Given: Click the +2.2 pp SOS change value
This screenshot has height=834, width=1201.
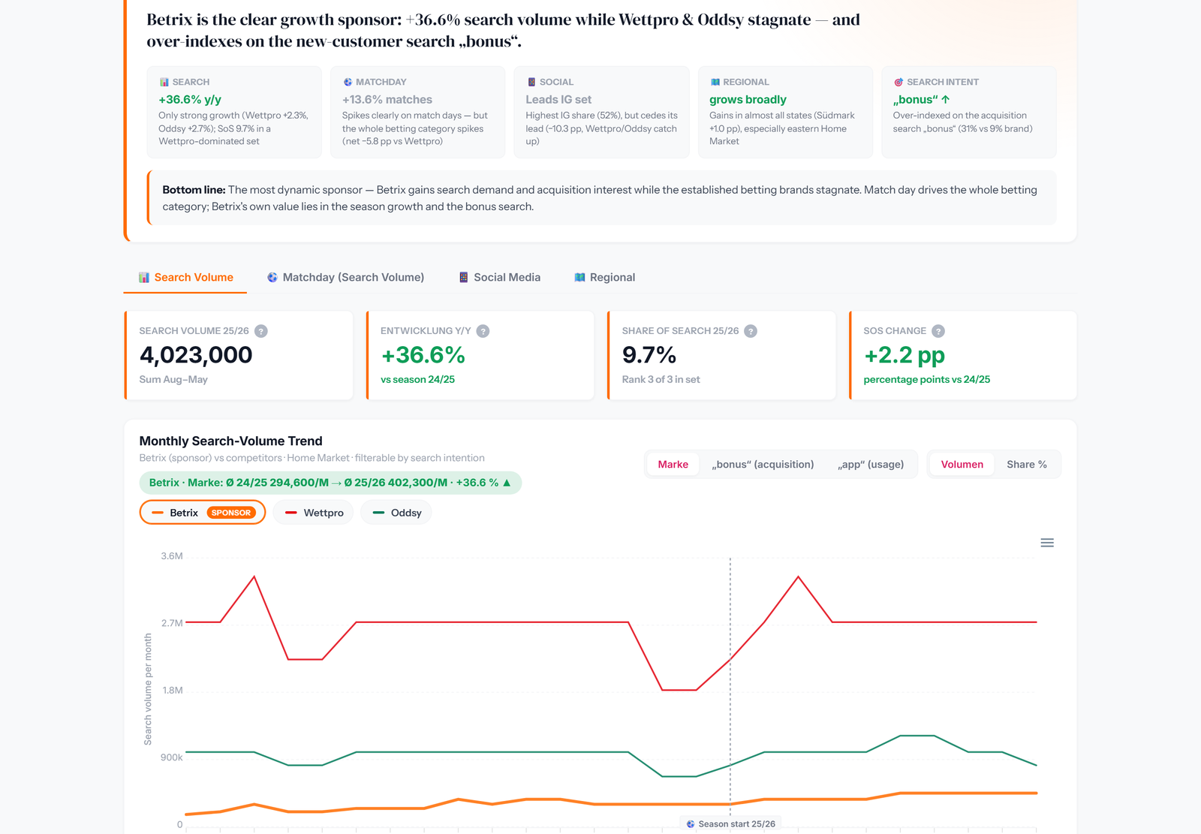Looking at the screenshot, I should [905, 355].
